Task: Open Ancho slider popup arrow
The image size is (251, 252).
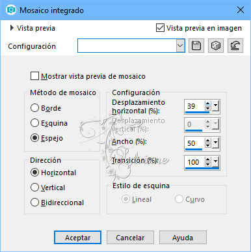Action: (x=216, y=143)
